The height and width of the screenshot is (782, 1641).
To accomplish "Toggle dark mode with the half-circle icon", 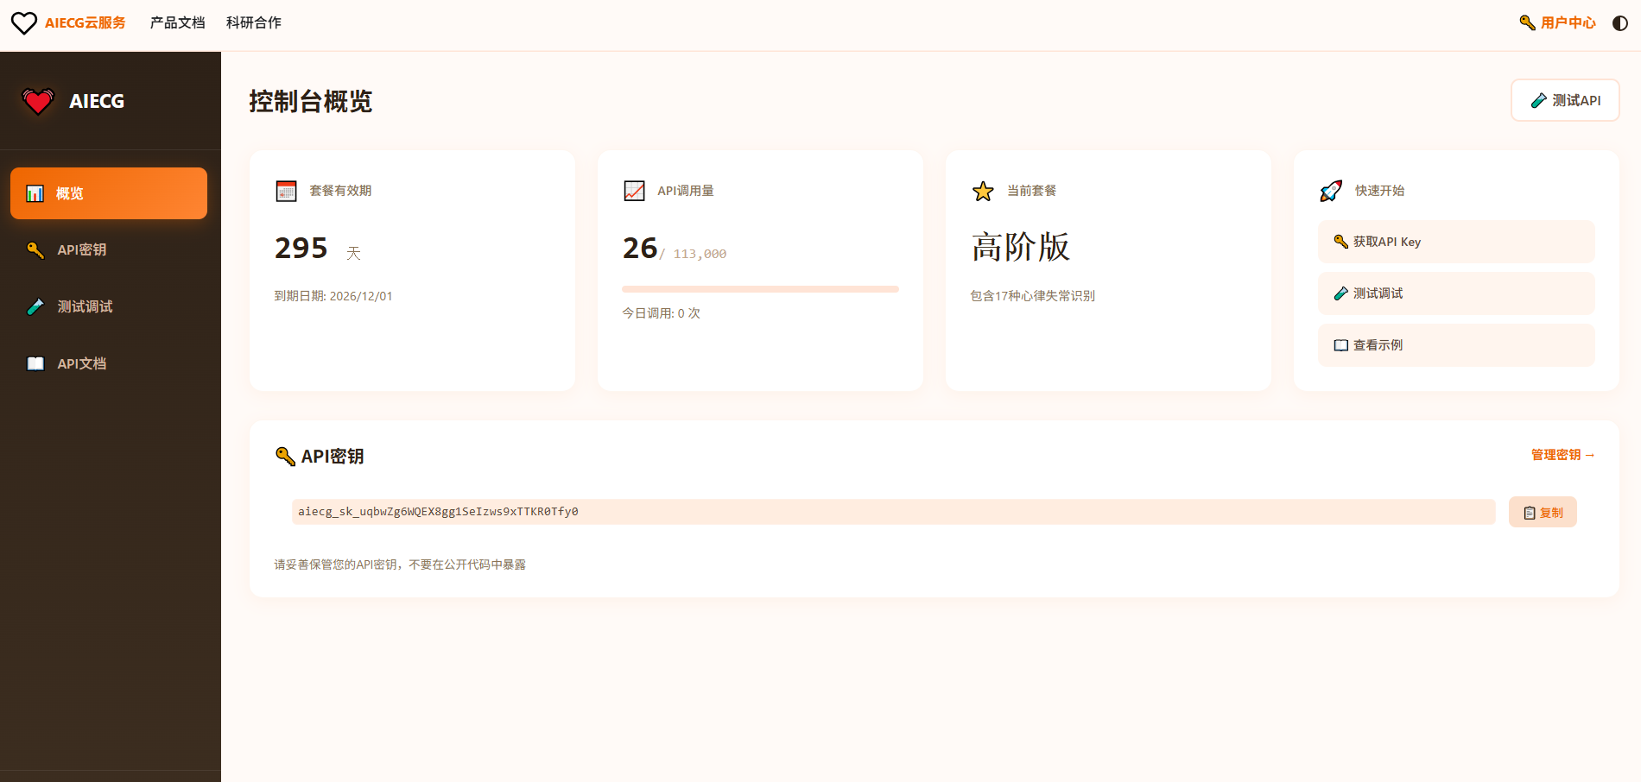I will tap(1619, 23).
